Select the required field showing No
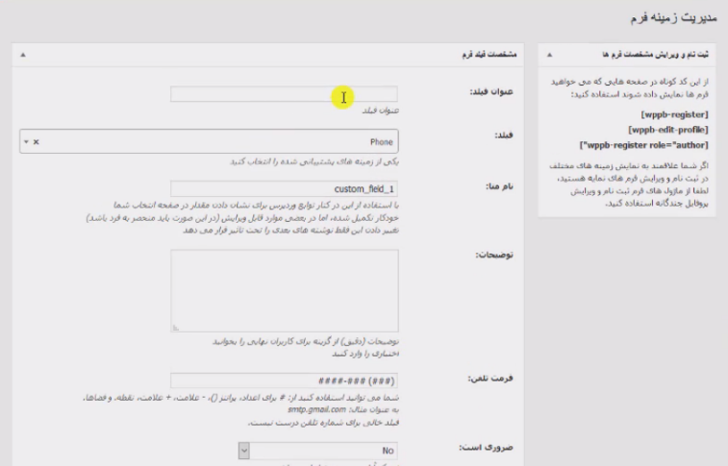The width and height of the screenshot is (728, 466). point(318,451)
